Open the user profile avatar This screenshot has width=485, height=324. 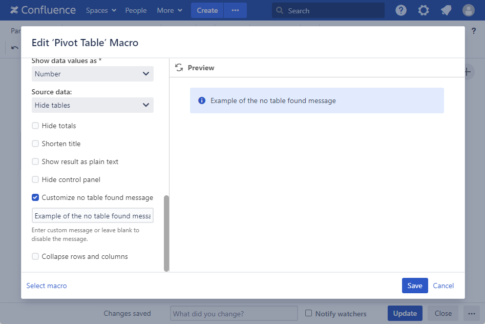click(x=468, y=10)
